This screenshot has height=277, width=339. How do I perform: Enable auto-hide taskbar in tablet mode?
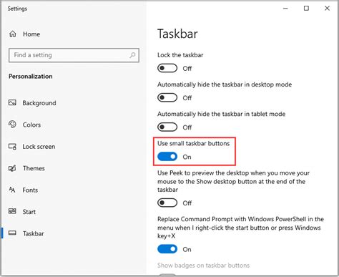[x=167, y=127]
